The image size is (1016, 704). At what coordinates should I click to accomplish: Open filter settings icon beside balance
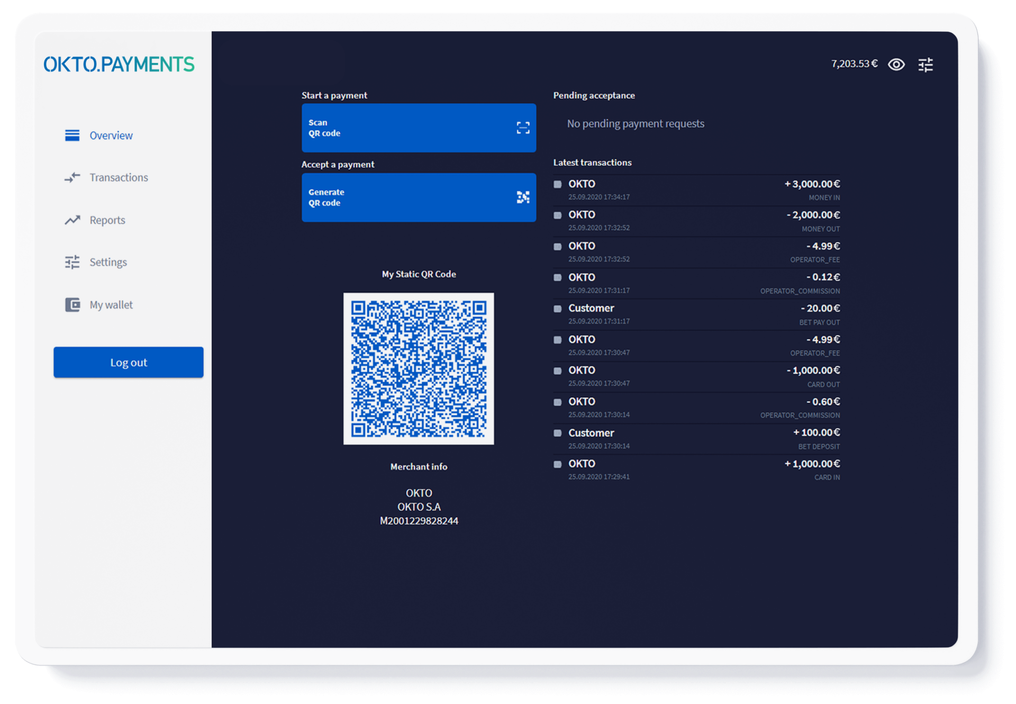click(926, 65)
